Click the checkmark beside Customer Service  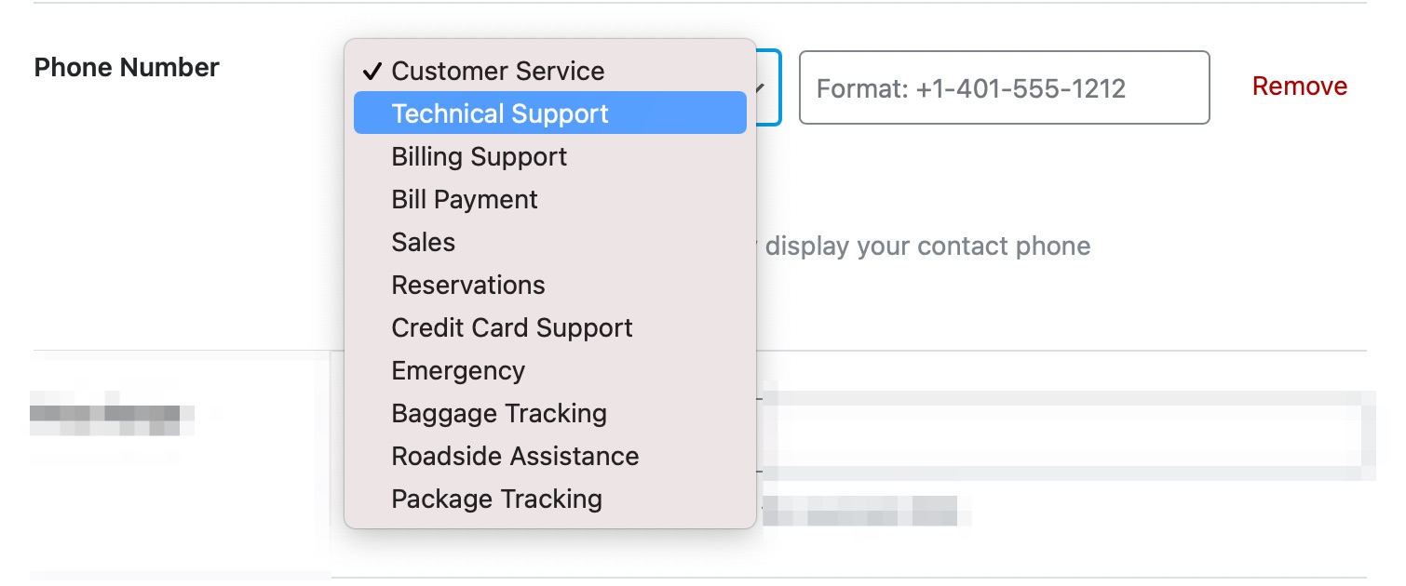click(372, 71)
